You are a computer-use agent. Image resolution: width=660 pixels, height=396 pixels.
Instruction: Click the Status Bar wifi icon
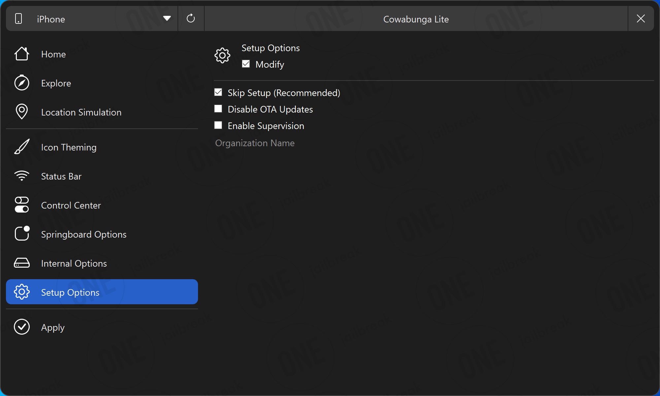pos(22,176)
